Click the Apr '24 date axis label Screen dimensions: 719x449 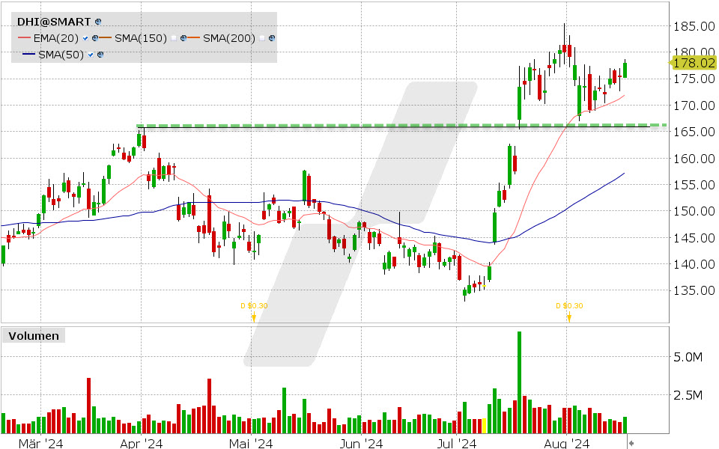pos(142,443)
